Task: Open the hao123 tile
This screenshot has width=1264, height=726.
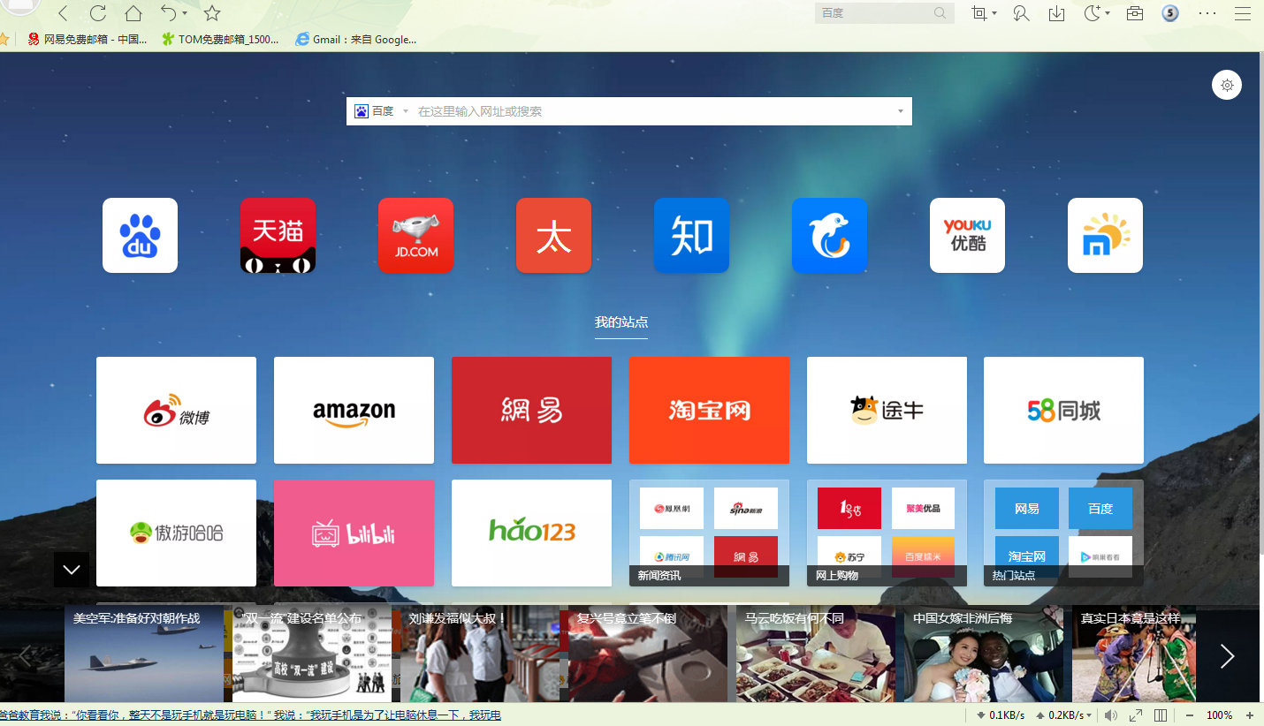Action: (531, 533)
